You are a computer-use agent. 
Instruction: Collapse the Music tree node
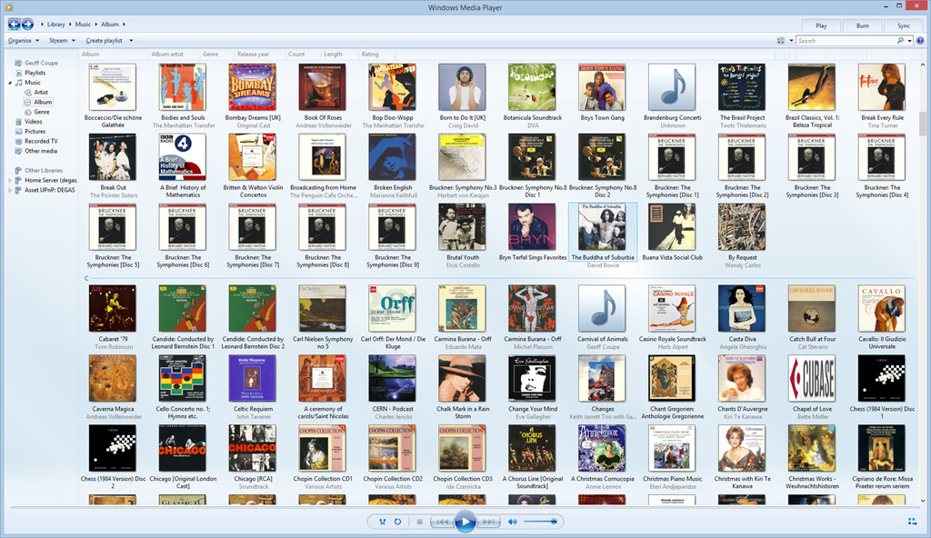(10, 83)
